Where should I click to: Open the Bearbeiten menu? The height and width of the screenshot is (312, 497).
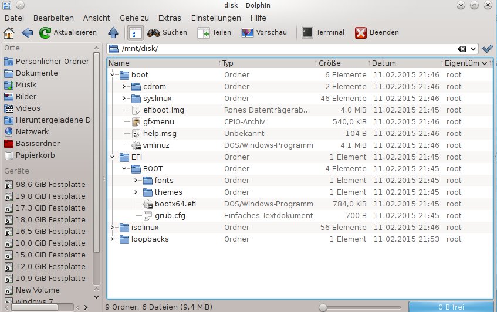[x=53, y=18]
